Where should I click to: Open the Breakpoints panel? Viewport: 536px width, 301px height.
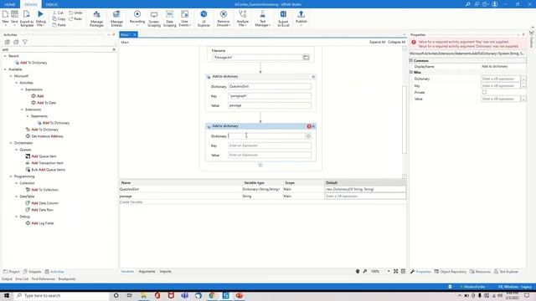click(67, 278)
